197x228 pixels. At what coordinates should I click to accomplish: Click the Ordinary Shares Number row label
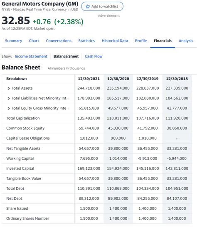pyautogui.click(x=28, y=218)
